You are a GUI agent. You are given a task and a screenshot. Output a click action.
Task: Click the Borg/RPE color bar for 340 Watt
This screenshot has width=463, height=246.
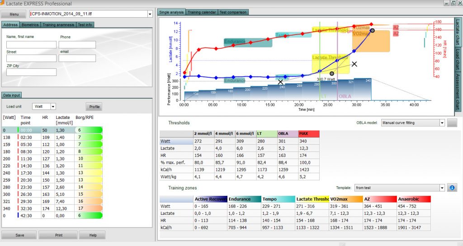[x=89, y=208]
